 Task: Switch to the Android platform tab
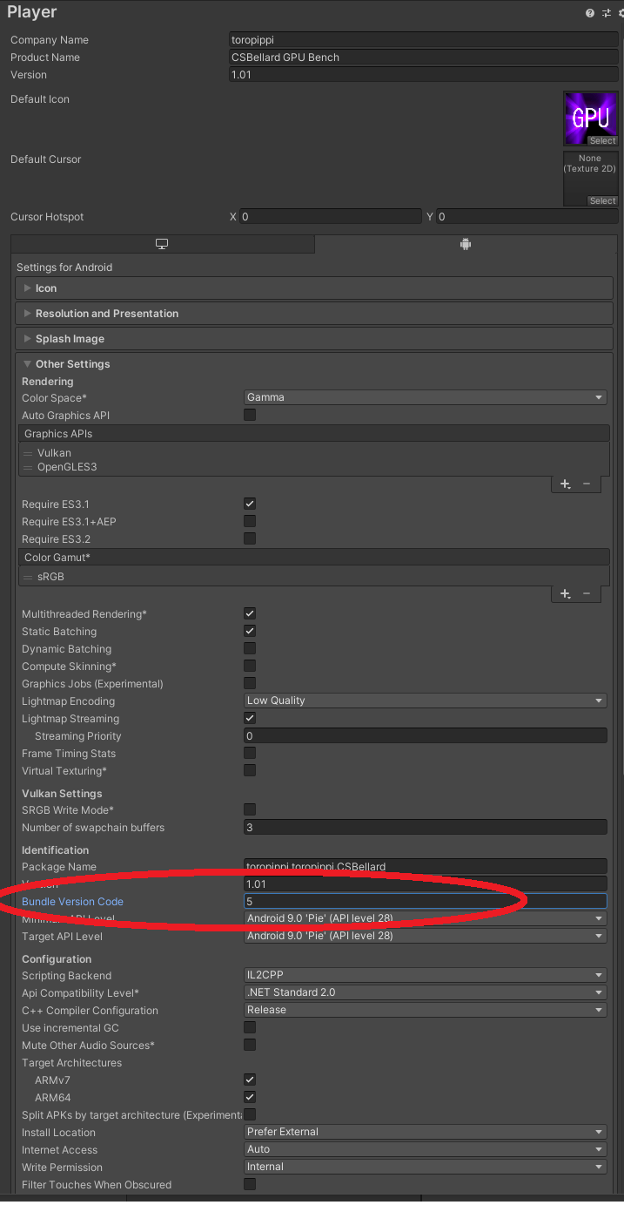click(x=466, y=244)
